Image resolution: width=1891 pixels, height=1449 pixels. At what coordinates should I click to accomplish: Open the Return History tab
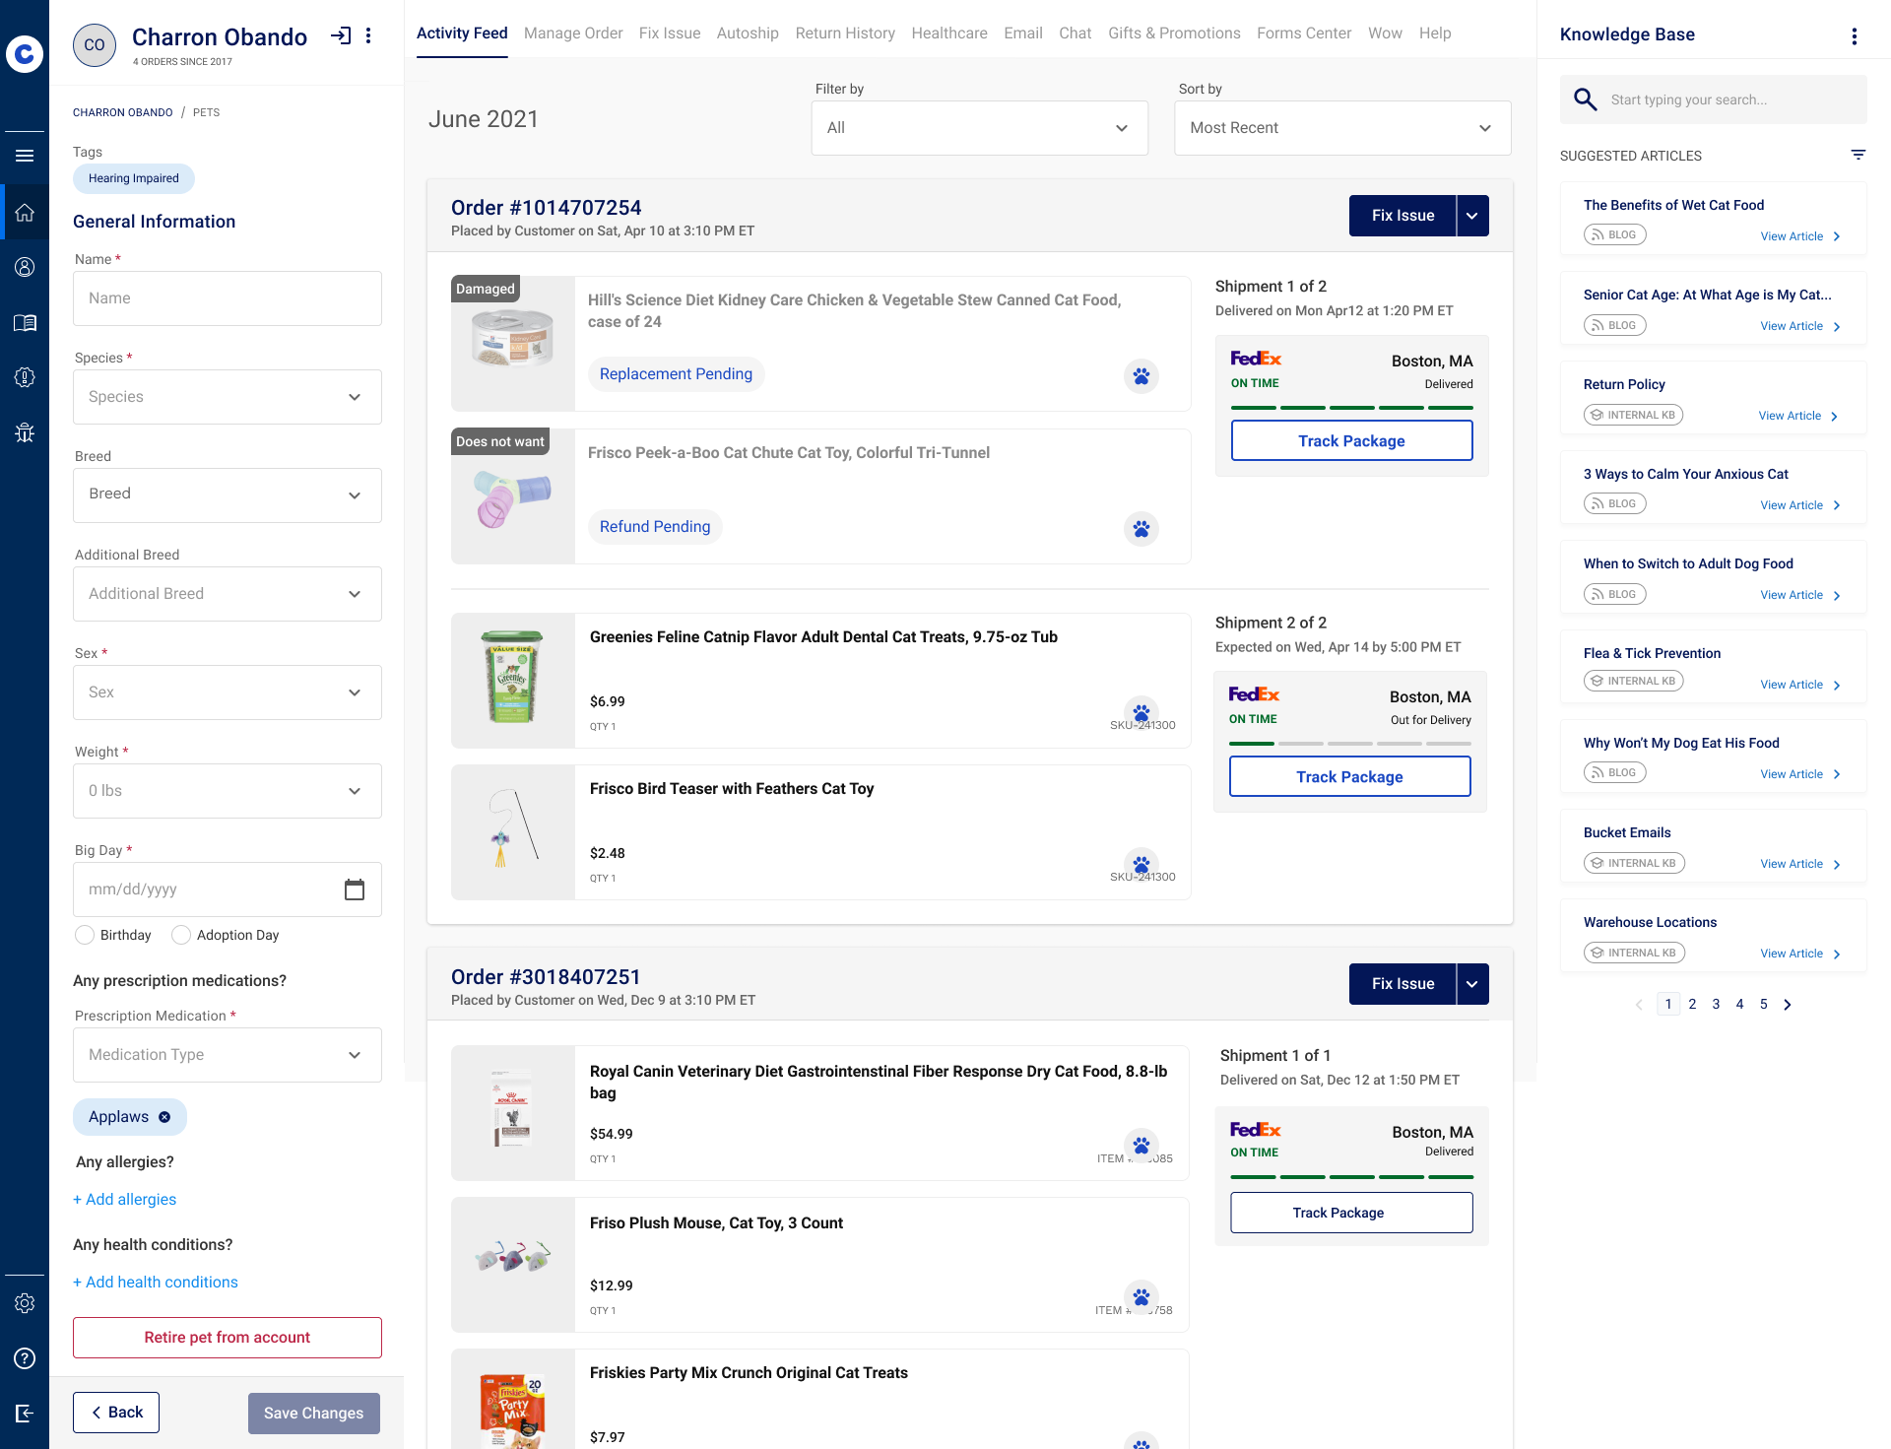[845, 33]
